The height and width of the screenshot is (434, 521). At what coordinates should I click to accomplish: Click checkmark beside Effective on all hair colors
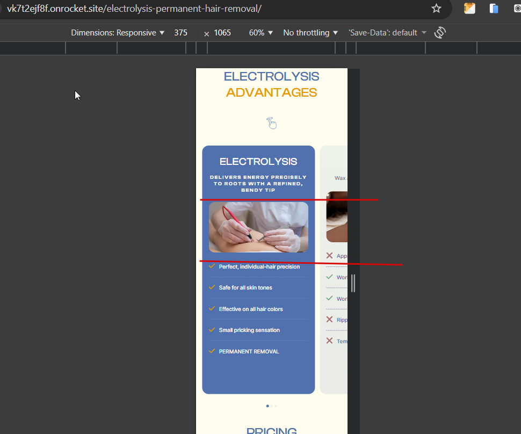pos(212,308)
